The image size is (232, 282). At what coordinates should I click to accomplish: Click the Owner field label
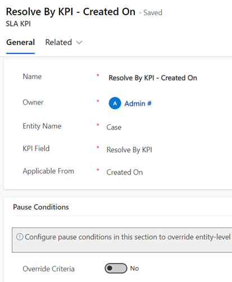click(x=33, y=102)
